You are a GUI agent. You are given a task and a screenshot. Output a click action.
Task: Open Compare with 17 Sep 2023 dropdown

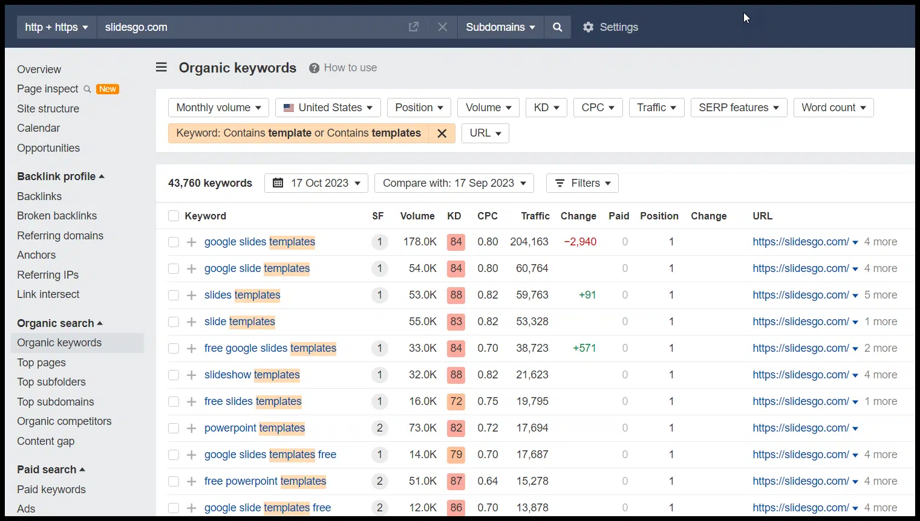point(454,183)
